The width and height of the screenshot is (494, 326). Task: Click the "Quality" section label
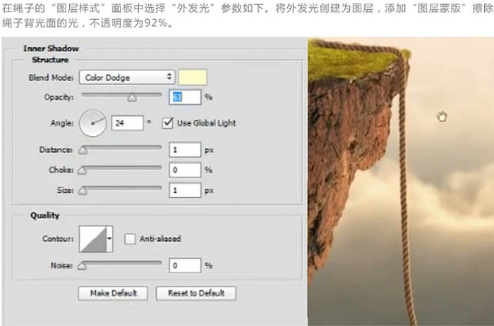click(x=45, y=215)
